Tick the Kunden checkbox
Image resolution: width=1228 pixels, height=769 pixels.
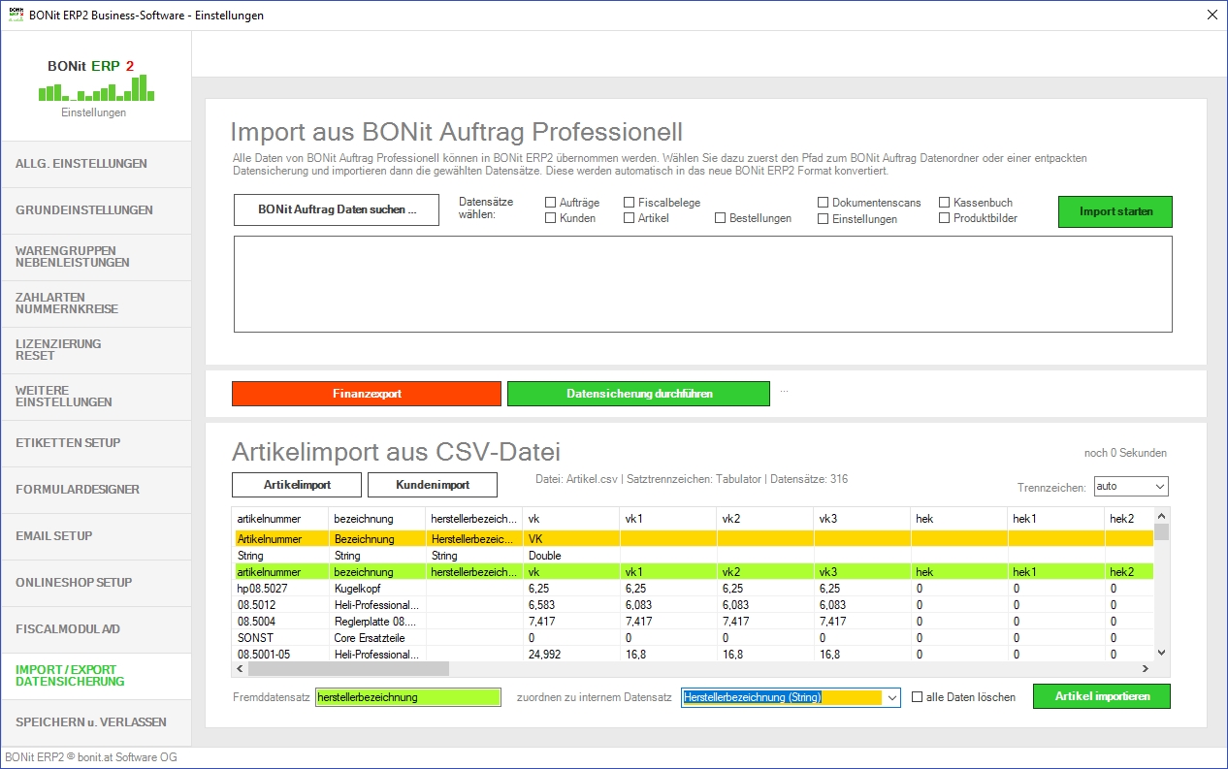551,218
